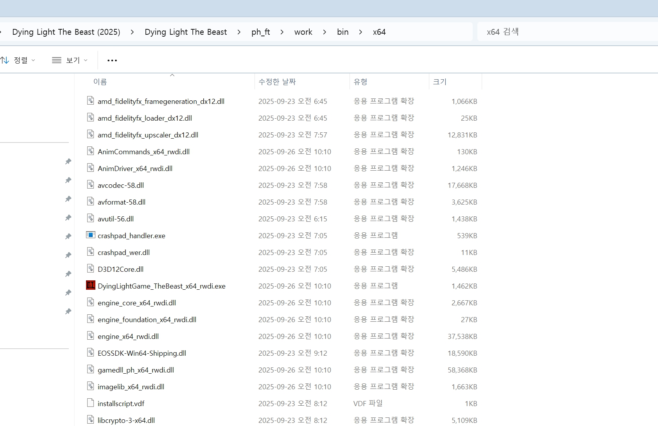Select the engine_x64_rwdi.dll file name

128,336
